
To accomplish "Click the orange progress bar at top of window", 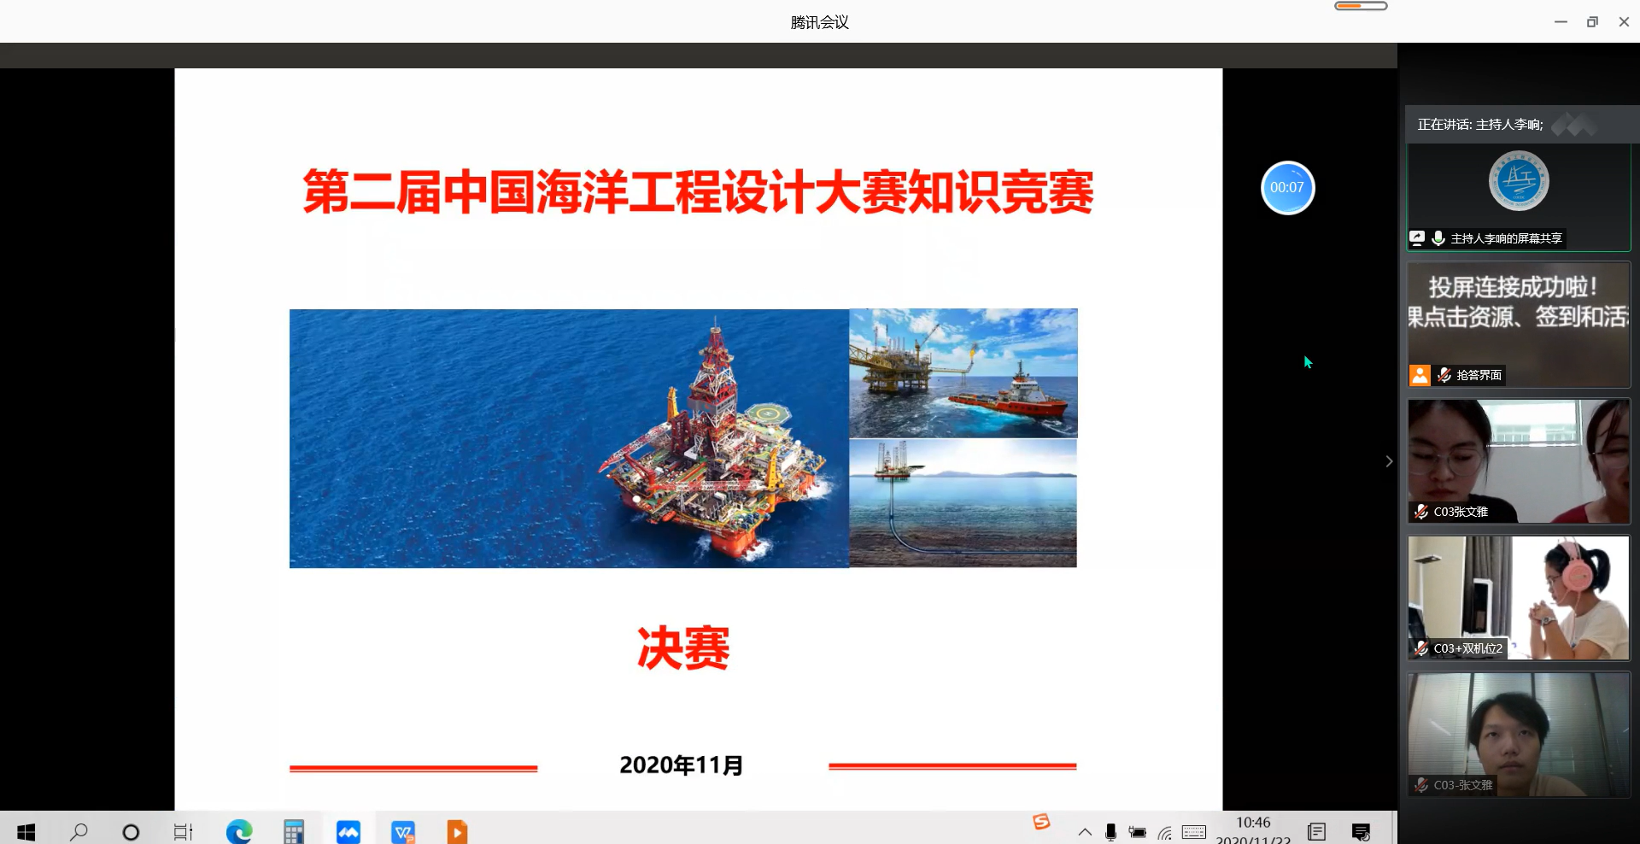I will point(1360,5).
